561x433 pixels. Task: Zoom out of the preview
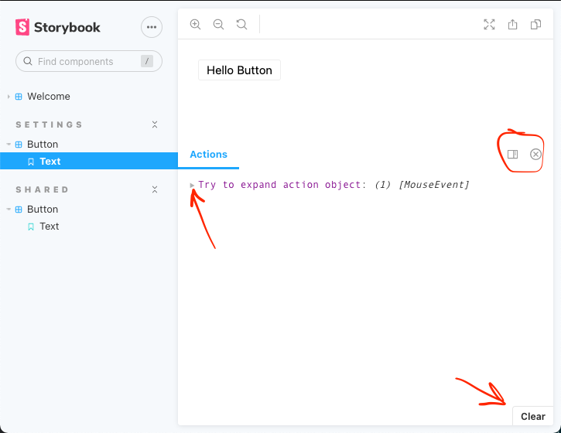(x=219, y=24)
